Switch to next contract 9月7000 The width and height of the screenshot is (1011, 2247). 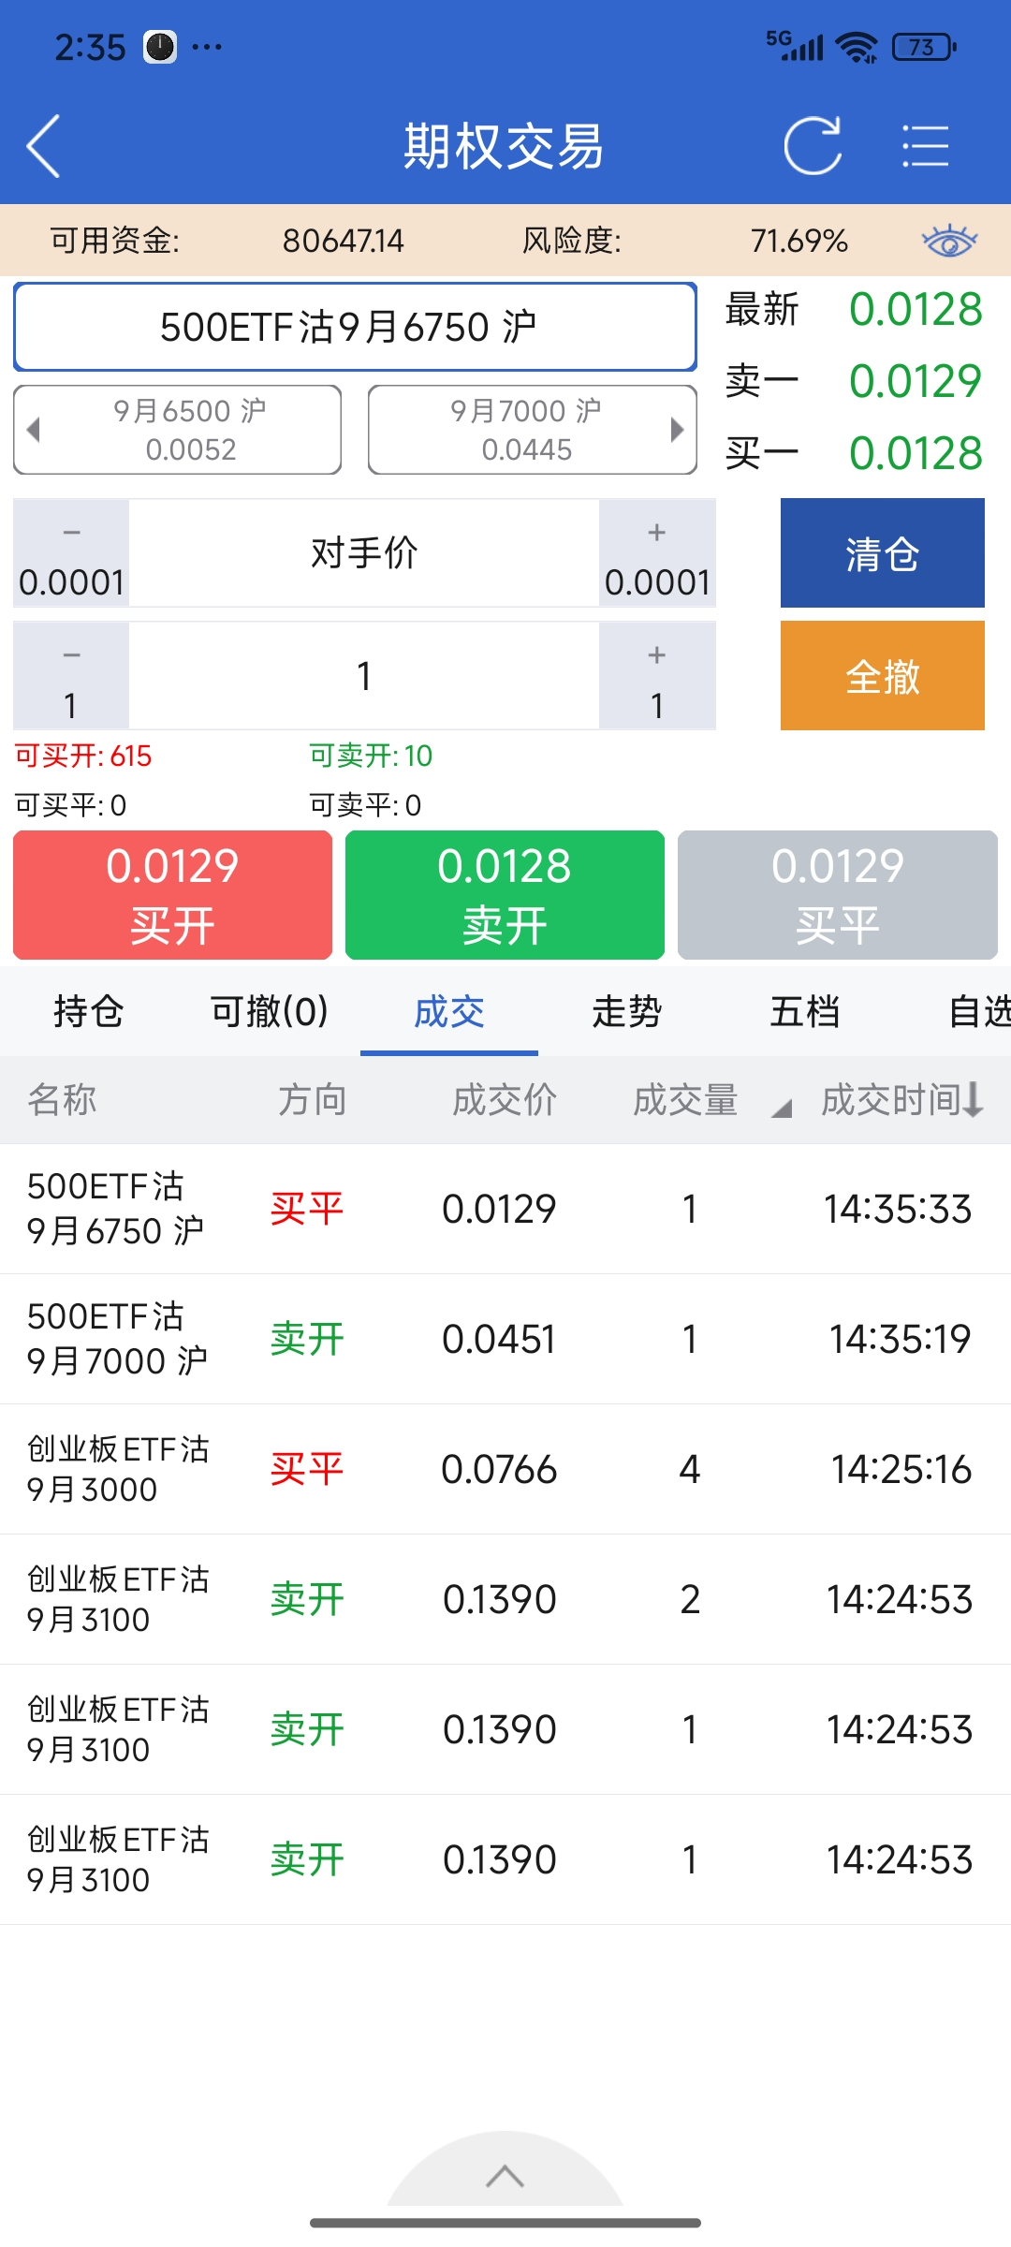click(x=532, y=430)
